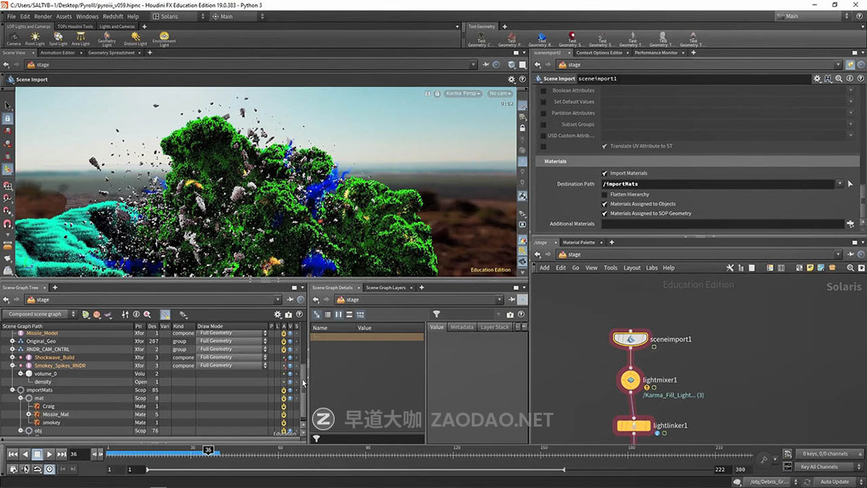
Task: Switch to the Material Palette tab
Action: (x=579, y=242)
